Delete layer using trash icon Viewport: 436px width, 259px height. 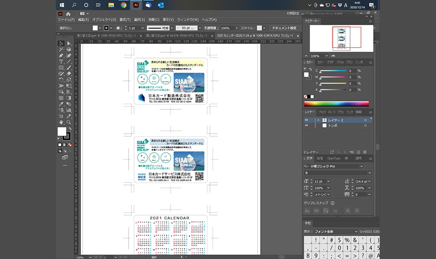(365, 152)
